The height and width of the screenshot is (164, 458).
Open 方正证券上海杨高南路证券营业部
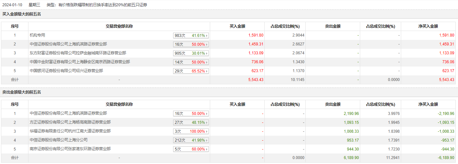[x=70, y=122]
